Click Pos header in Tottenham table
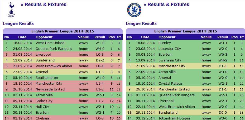The width and height of the screenshot is (245, 120). (112, 37)
